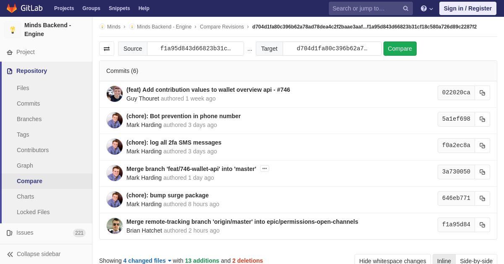Copy commit SHA f1a95d84
Screen dimensions: 504x264
point(482,225)
